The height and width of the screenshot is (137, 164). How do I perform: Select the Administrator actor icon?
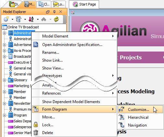[10, 39]
